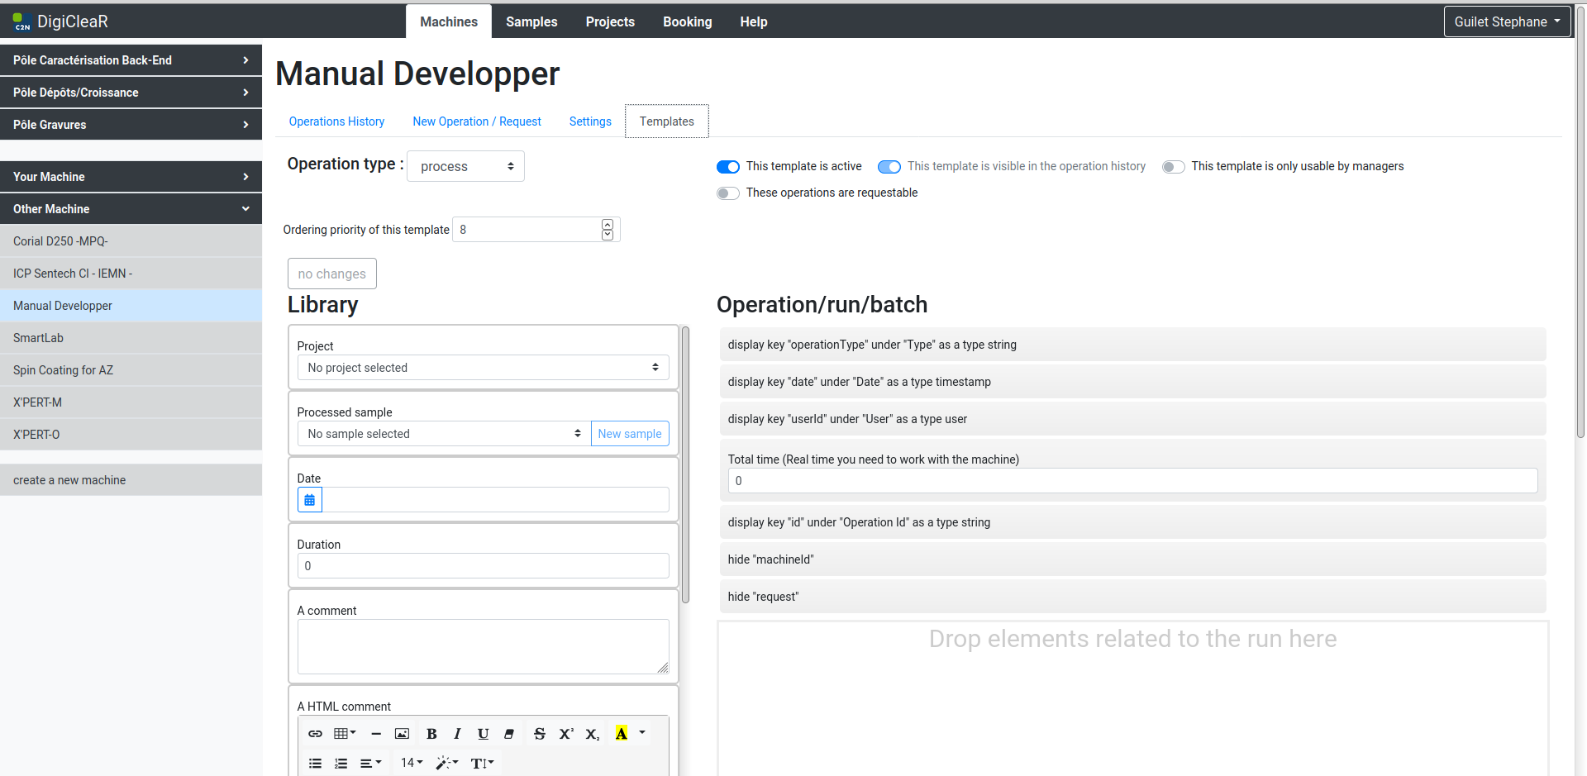Click the Total time input field
The height and width of the screenshot is (776, 1587).
(x=1132, y=481)
